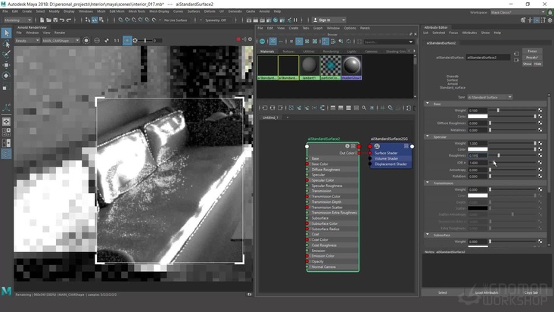Viewport: 554px width, 312px height.
Task: Click the Paint Selection tool in toolbox
Action: 7,55
